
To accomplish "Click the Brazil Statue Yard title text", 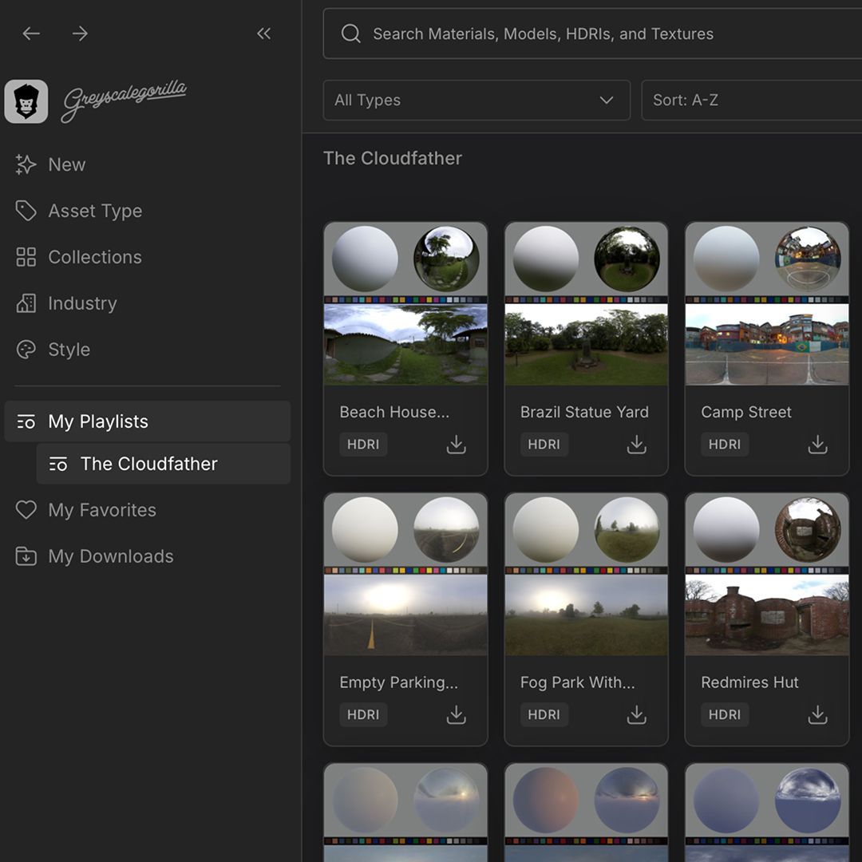I will pos(584,413).
